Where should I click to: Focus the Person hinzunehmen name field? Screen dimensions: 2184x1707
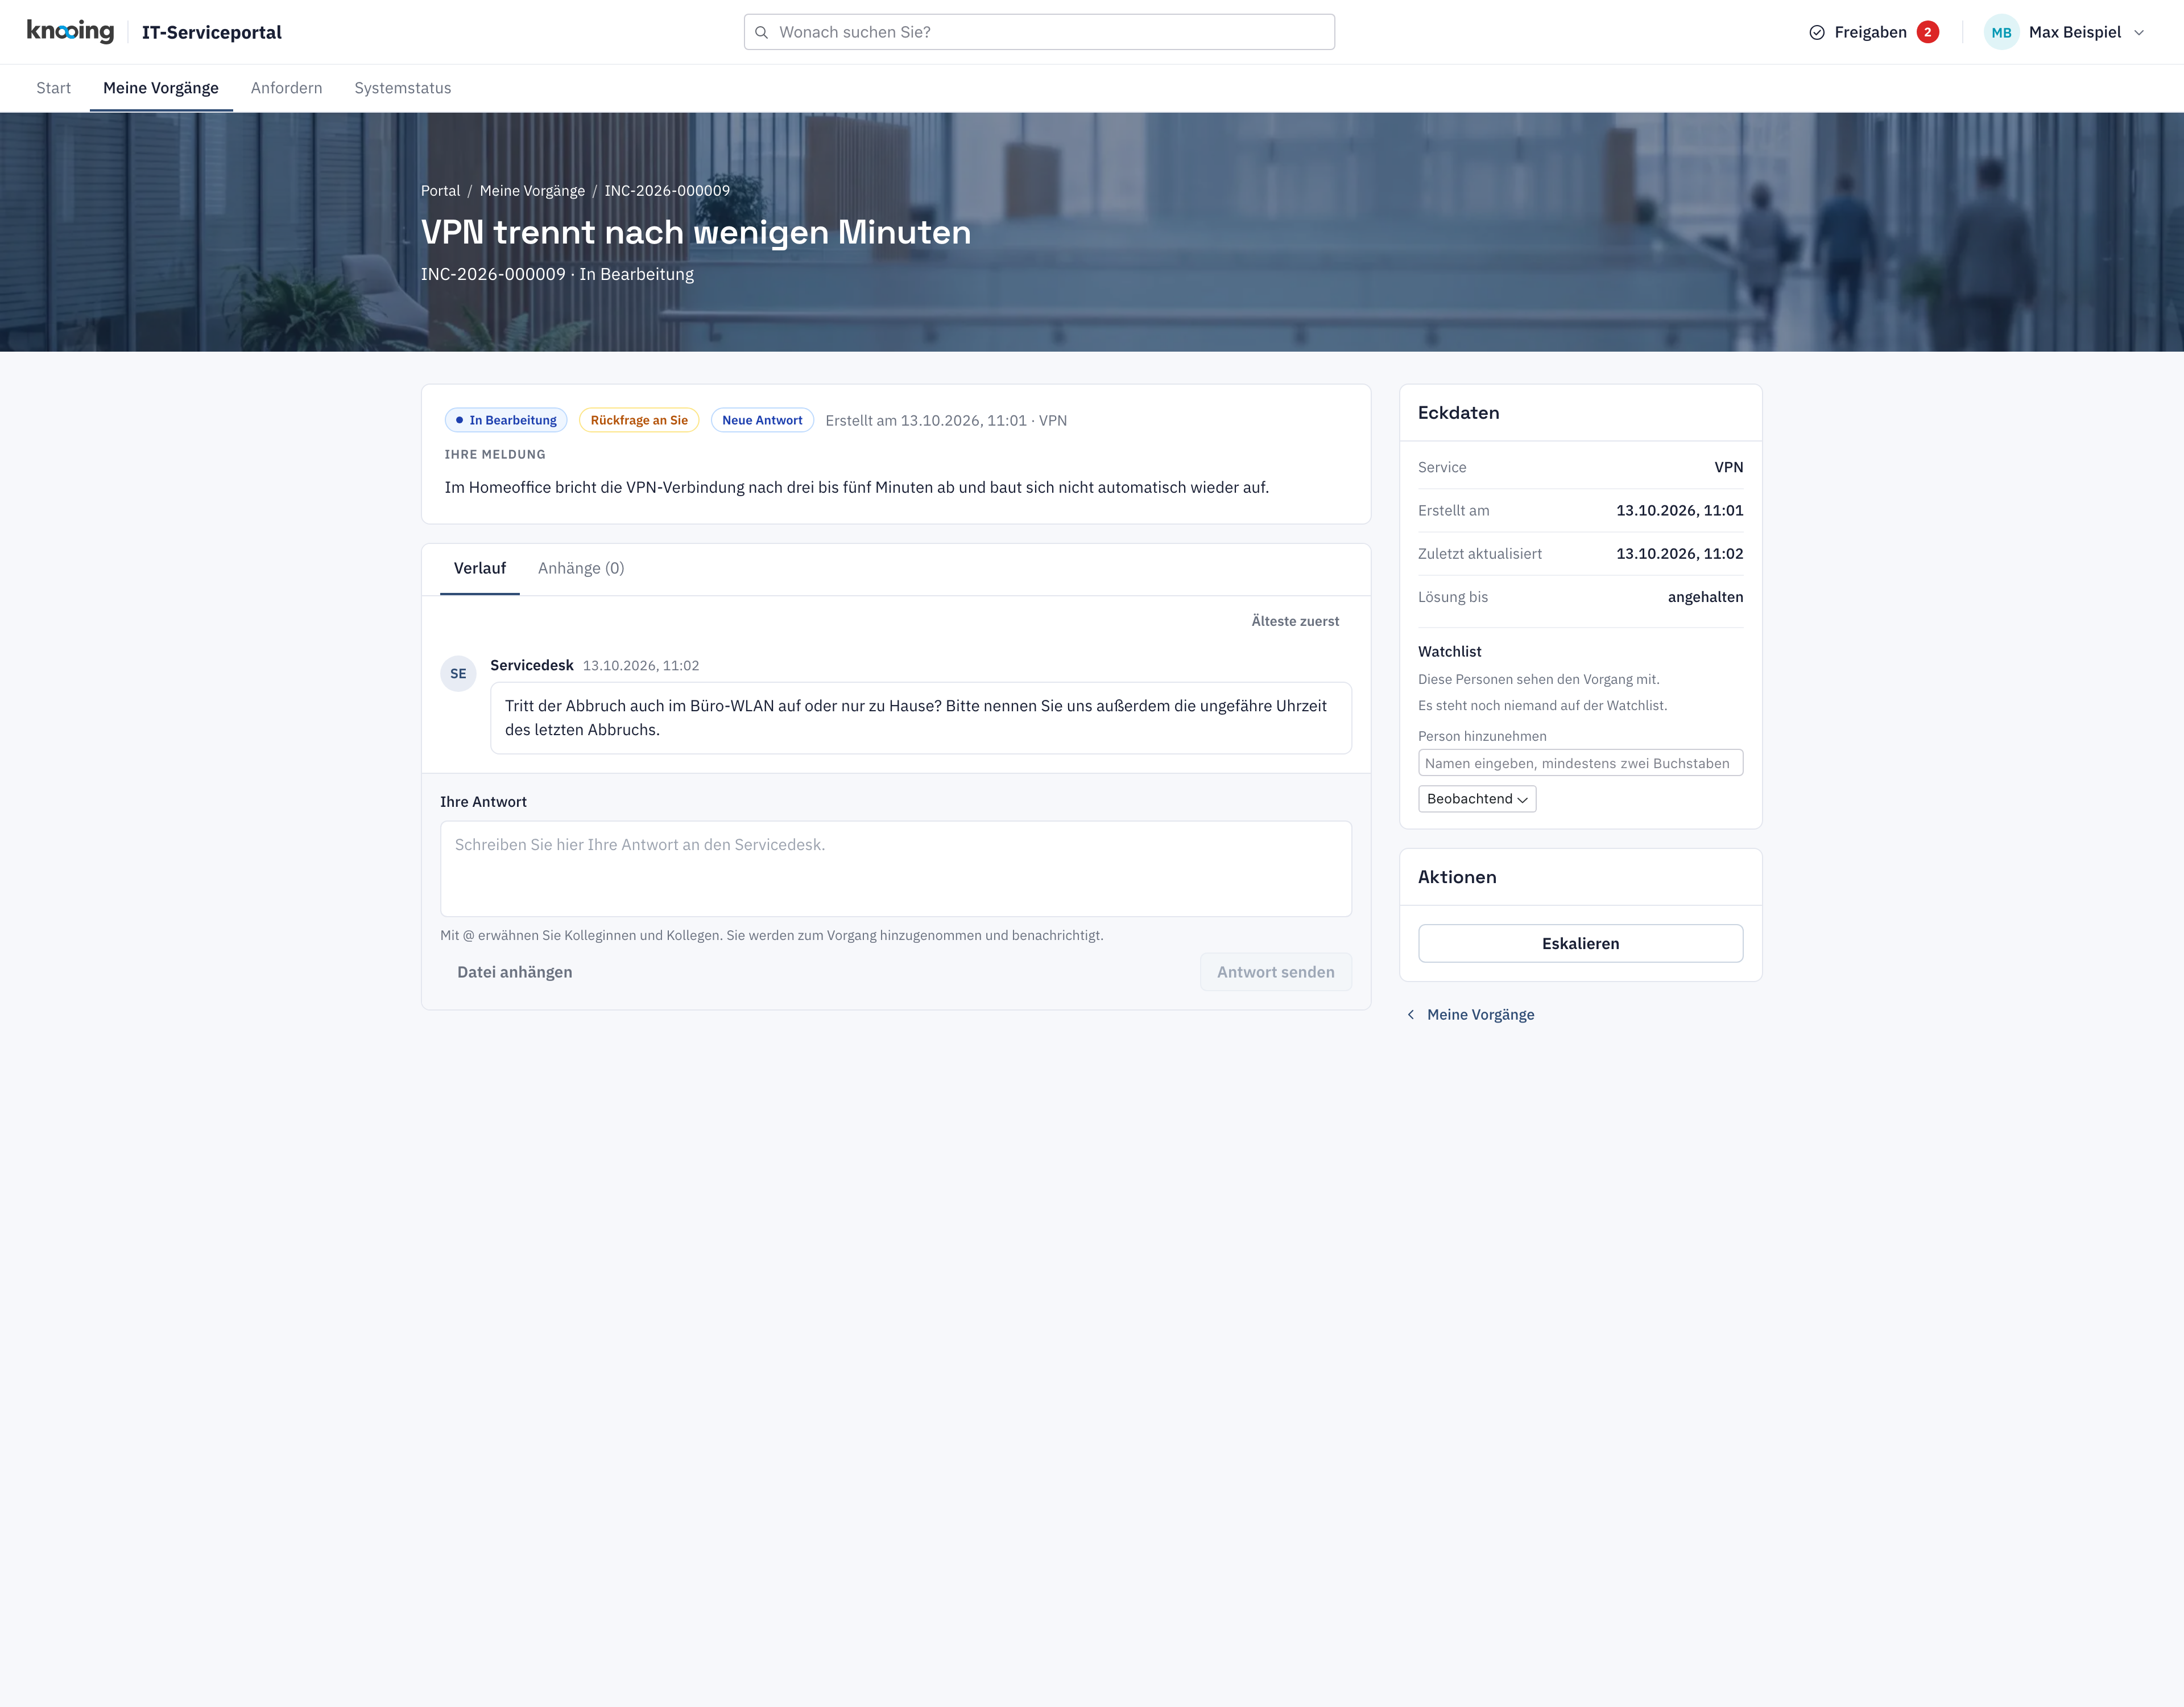1580,762
